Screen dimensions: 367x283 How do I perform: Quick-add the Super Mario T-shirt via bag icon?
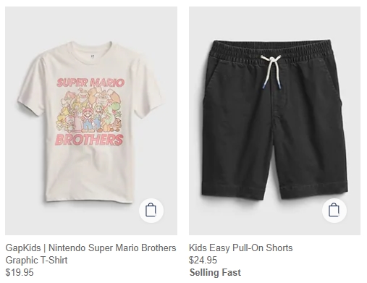tap(151, 211)
